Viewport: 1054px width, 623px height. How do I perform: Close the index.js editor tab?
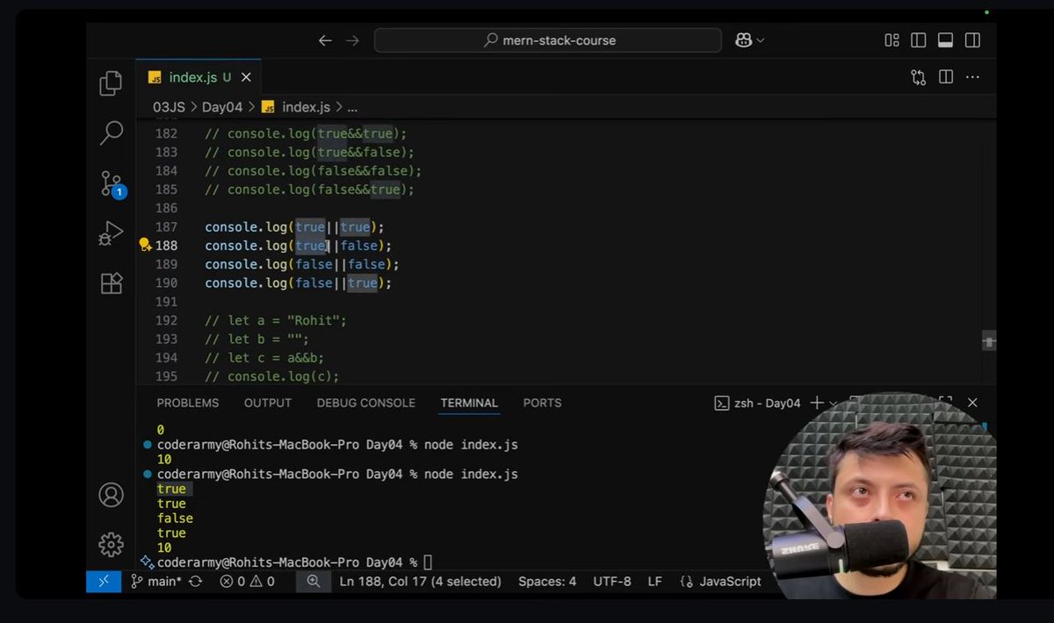pyautogui.click(x=247, y=77)
